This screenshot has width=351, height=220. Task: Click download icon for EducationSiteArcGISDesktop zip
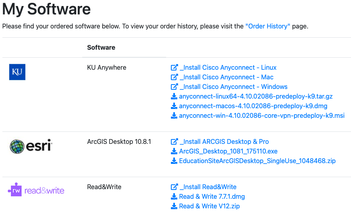[x=174, y=161]
